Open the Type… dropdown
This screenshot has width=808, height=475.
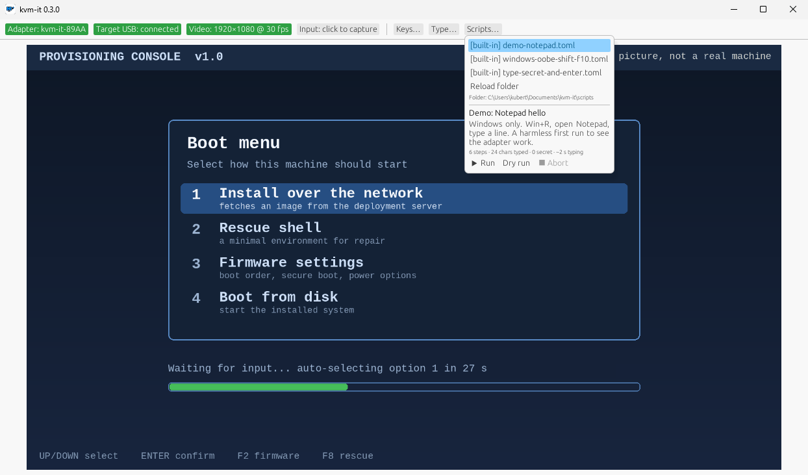pos(444,29)
